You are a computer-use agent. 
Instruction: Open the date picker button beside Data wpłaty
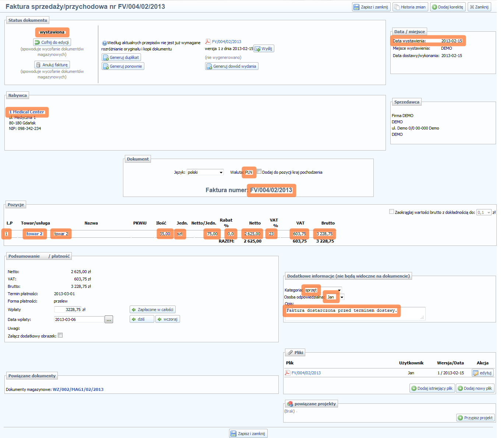[109, 319]
